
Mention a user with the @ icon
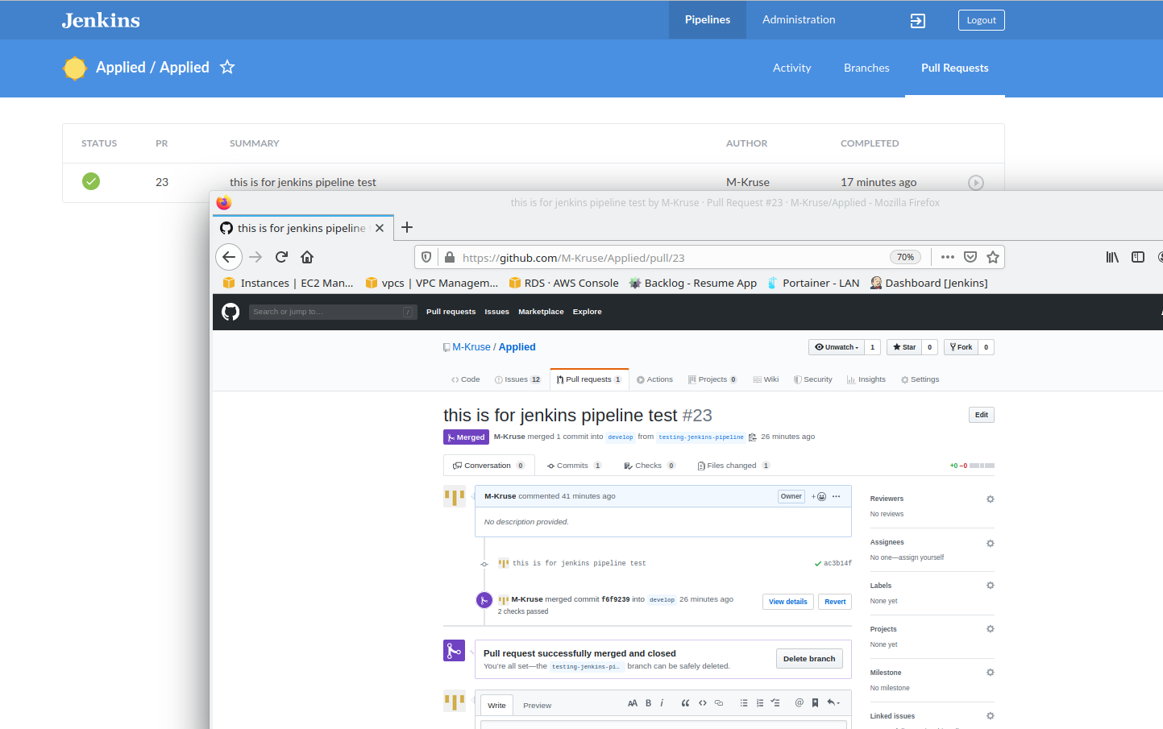(x=799, y=702)
